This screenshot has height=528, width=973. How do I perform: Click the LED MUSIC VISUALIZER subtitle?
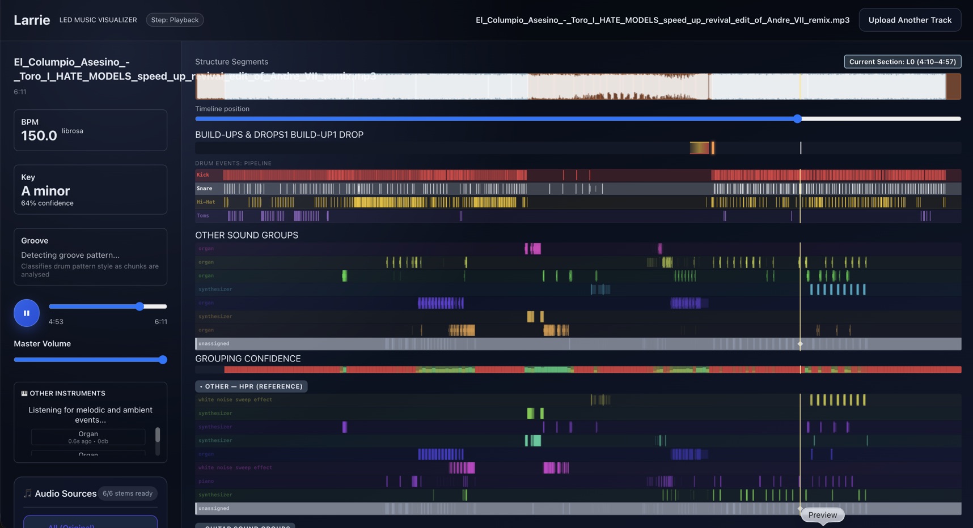[x=98, y=20]
